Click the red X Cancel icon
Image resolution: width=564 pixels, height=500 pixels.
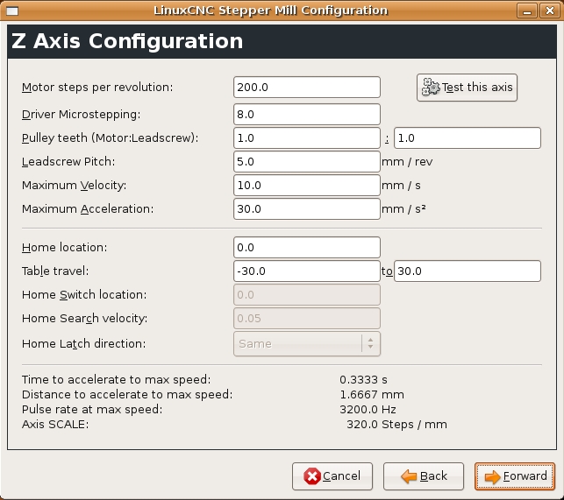[x=312, y=476]
